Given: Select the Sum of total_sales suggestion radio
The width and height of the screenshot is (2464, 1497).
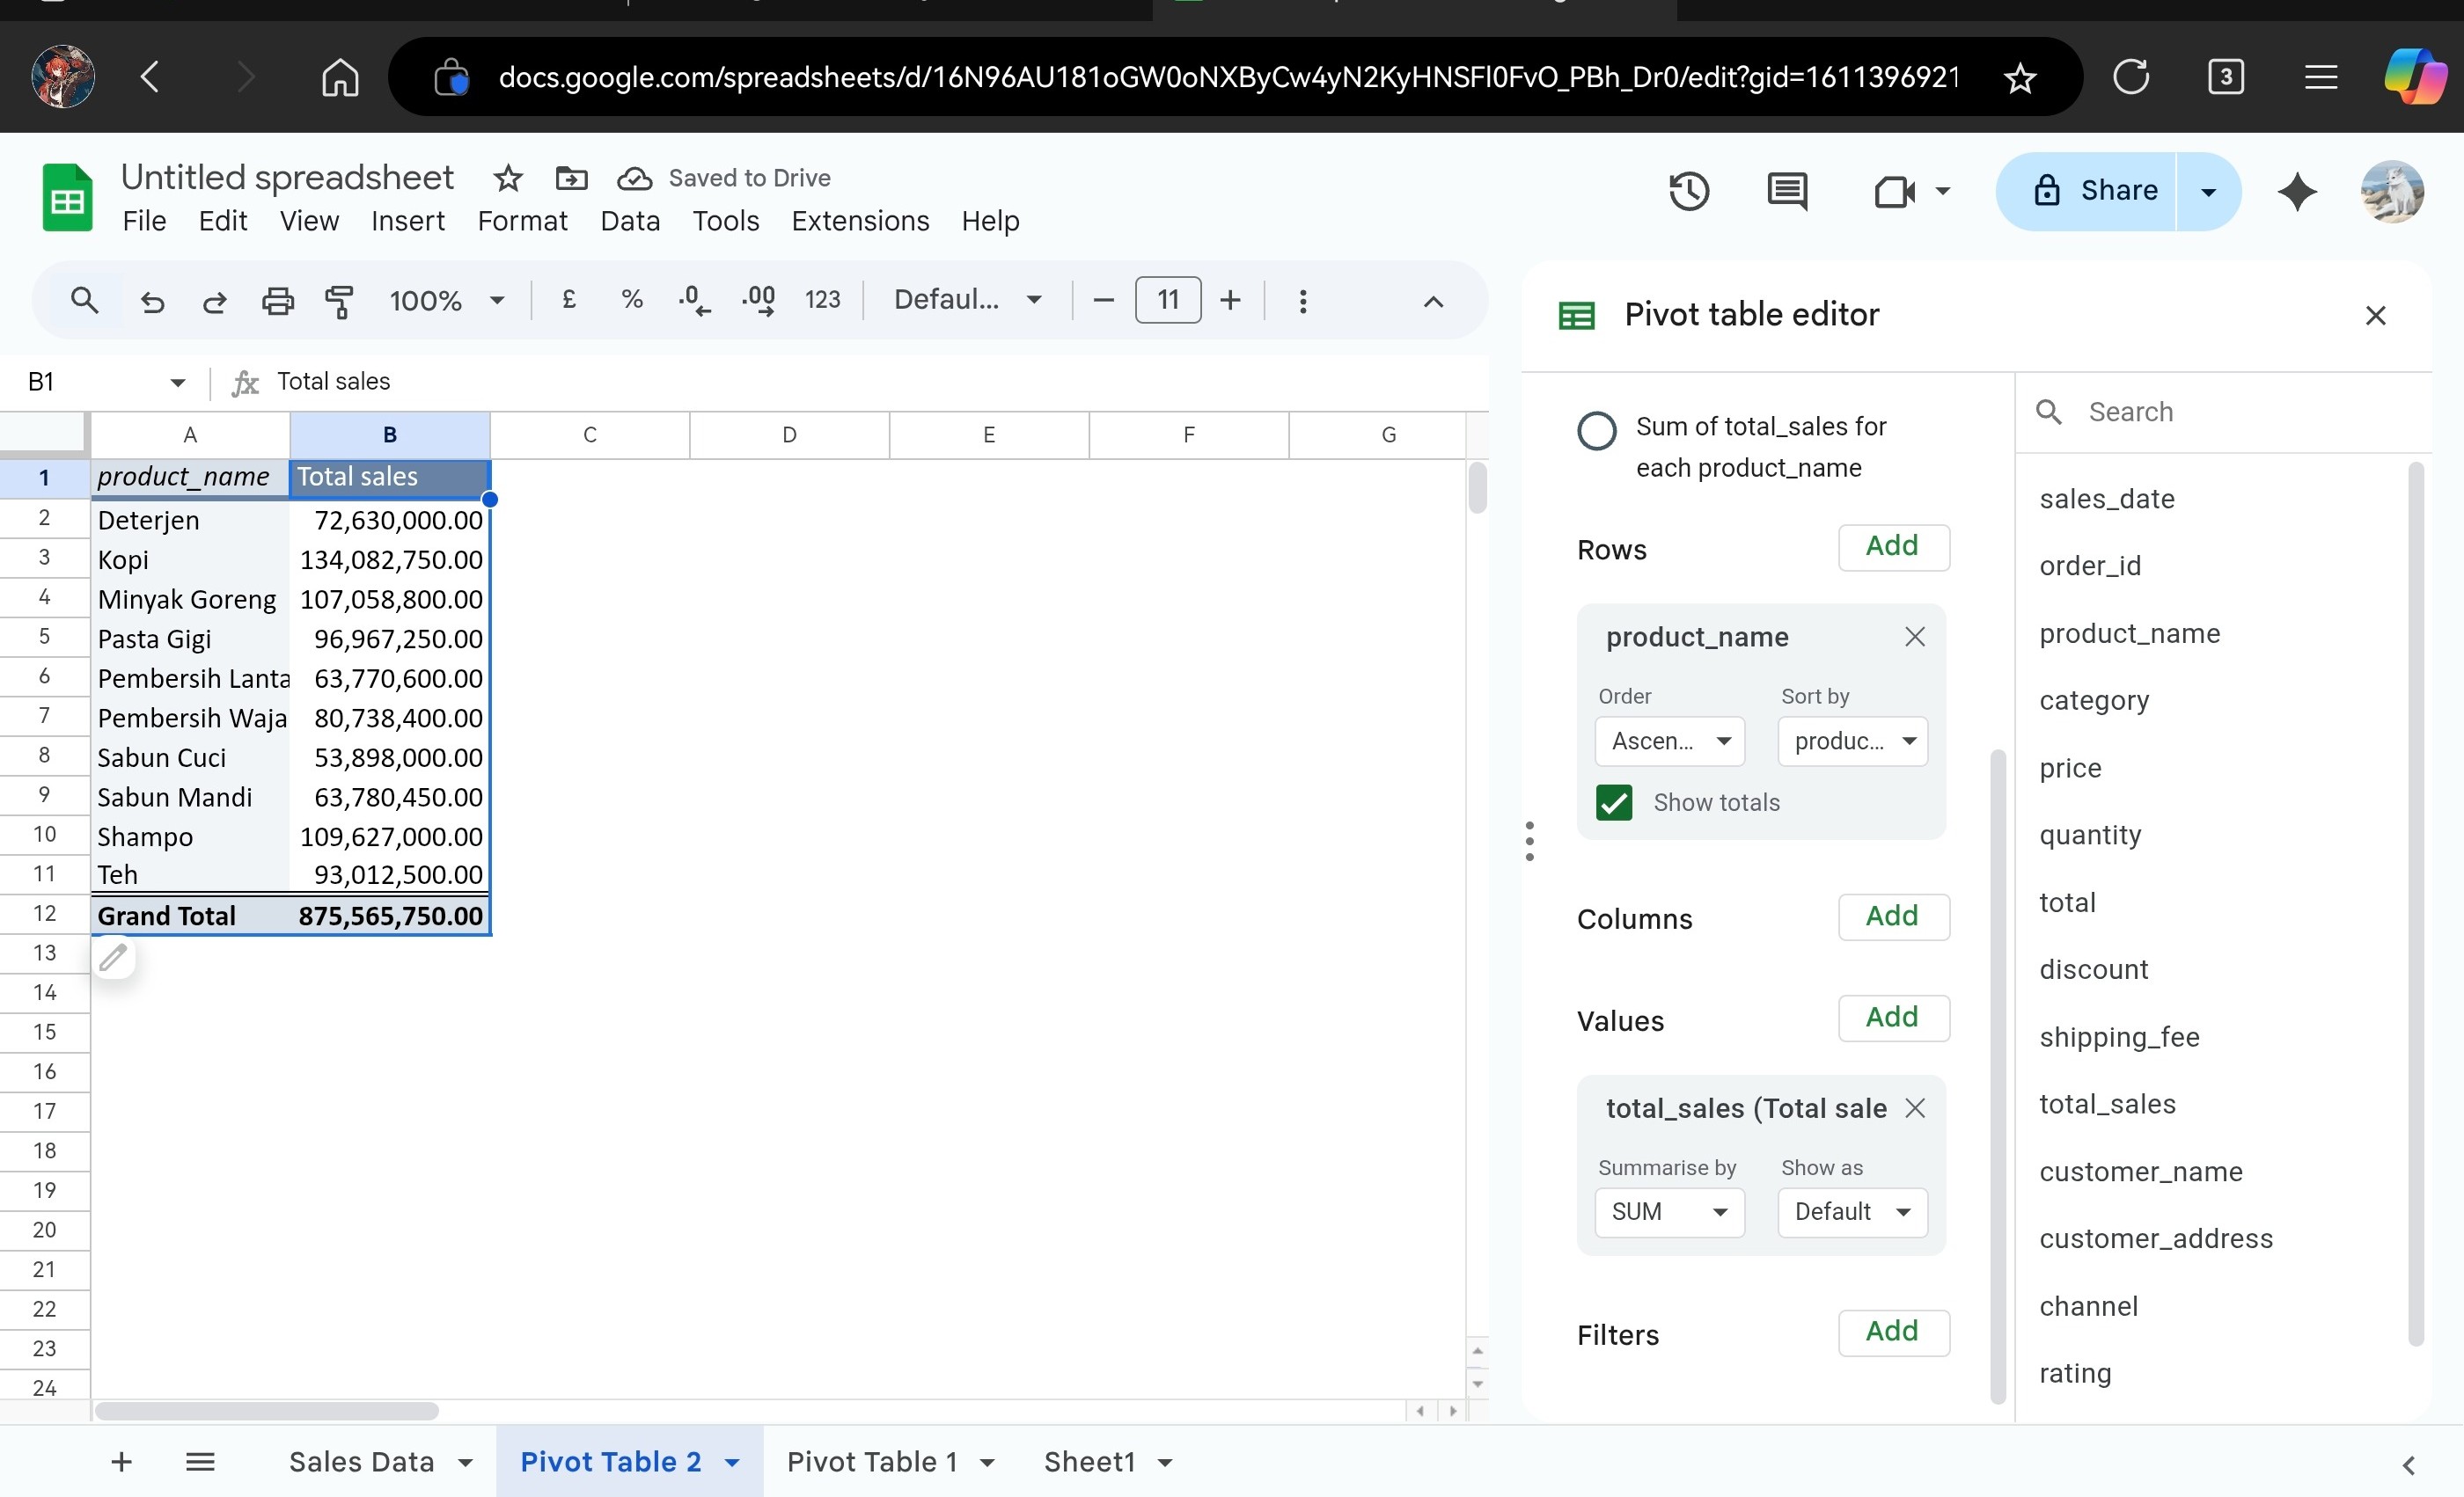Looking at the screenshot, I should [1596, 431].
